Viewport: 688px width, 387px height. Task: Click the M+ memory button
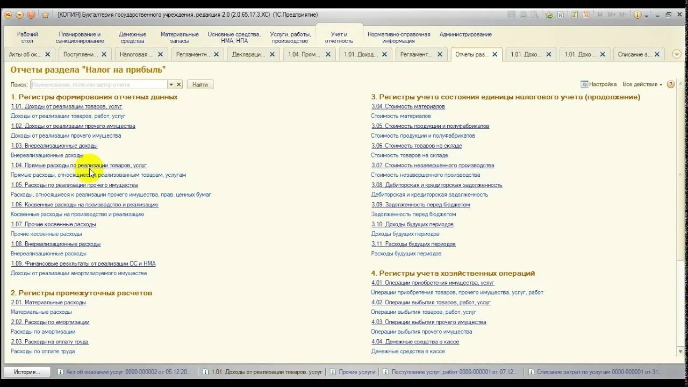(611, 15)
